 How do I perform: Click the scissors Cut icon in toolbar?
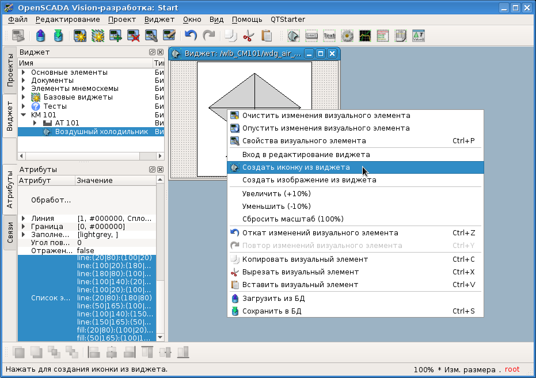tap(248, 36)
